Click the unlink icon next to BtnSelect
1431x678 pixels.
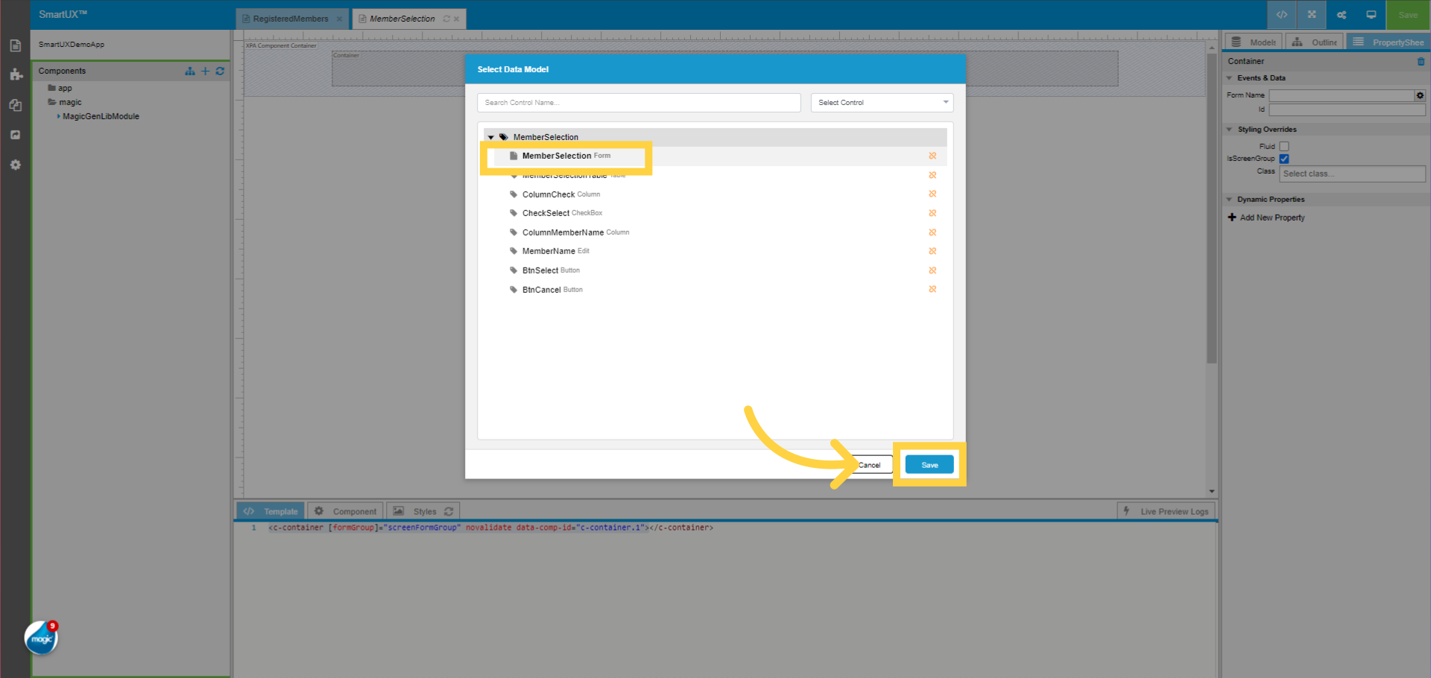pos(932,270)
